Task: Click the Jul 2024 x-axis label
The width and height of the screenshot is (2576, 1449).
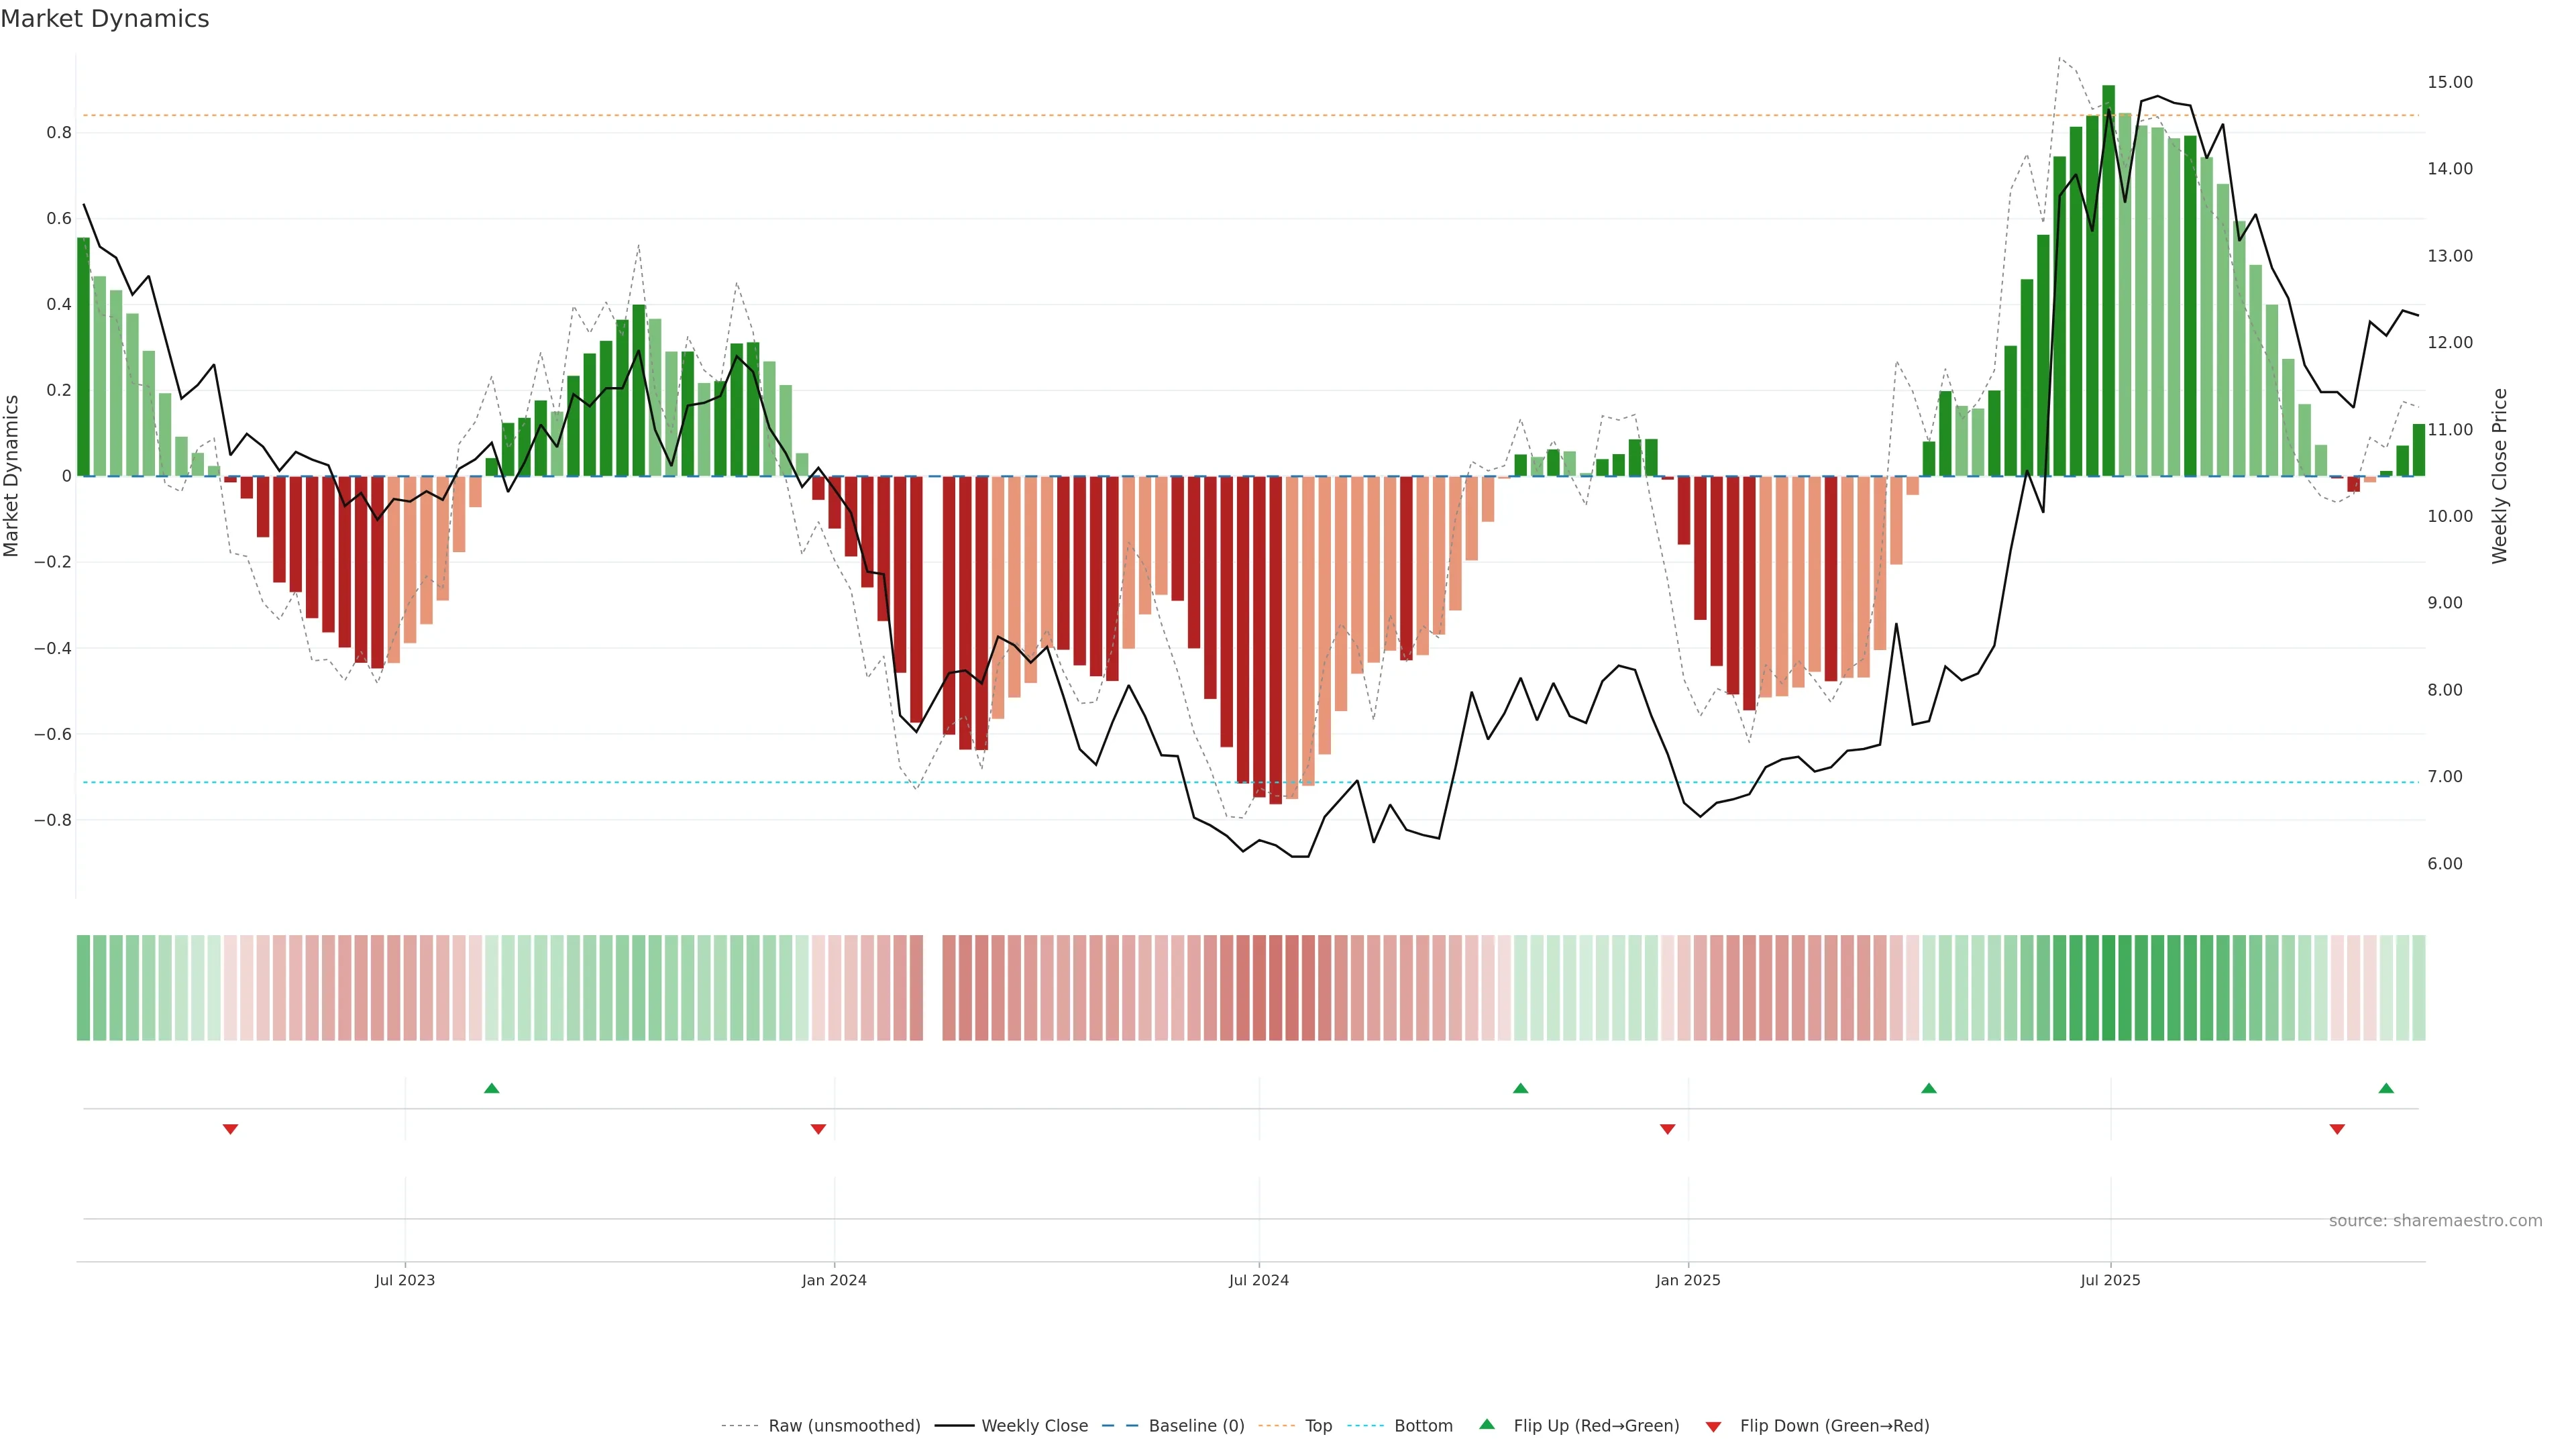Action: point(1258,1281)
